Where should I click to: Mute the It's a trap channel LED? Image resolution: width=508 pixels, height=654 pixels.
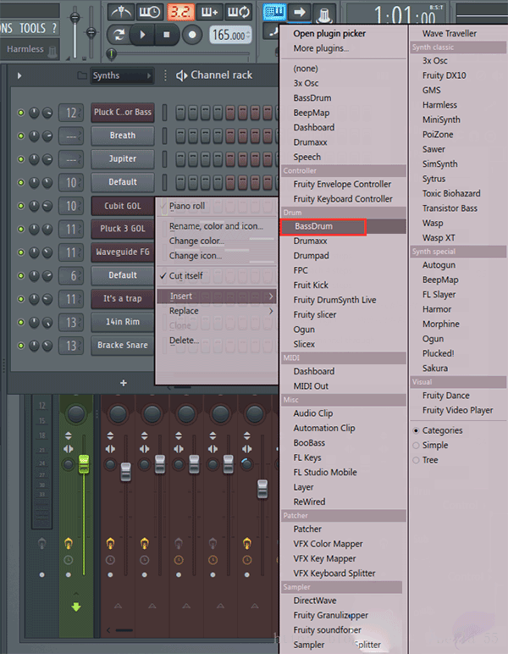pyautogui.click(x=20, y=299)
